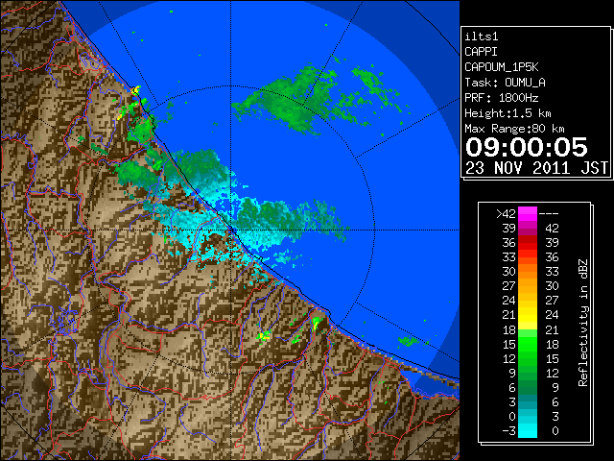614x461 pixels.
Task: Pick the red 36-39 dBZ legend swatch
Action: (528, 243)
